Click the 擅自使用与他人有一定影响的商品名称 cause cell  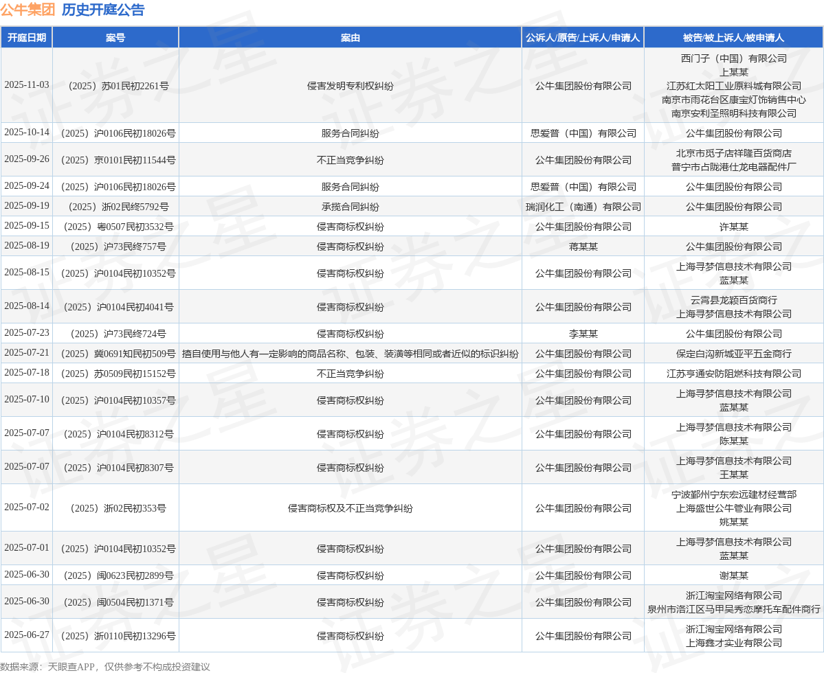[350, 354]
